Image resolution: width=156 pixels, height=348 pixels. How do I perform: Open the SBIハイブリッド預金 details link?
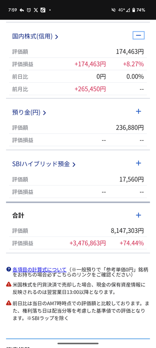(44, 164)
